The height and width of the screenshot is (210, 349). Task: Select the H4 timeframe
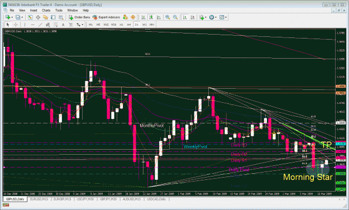pos(129,25)
